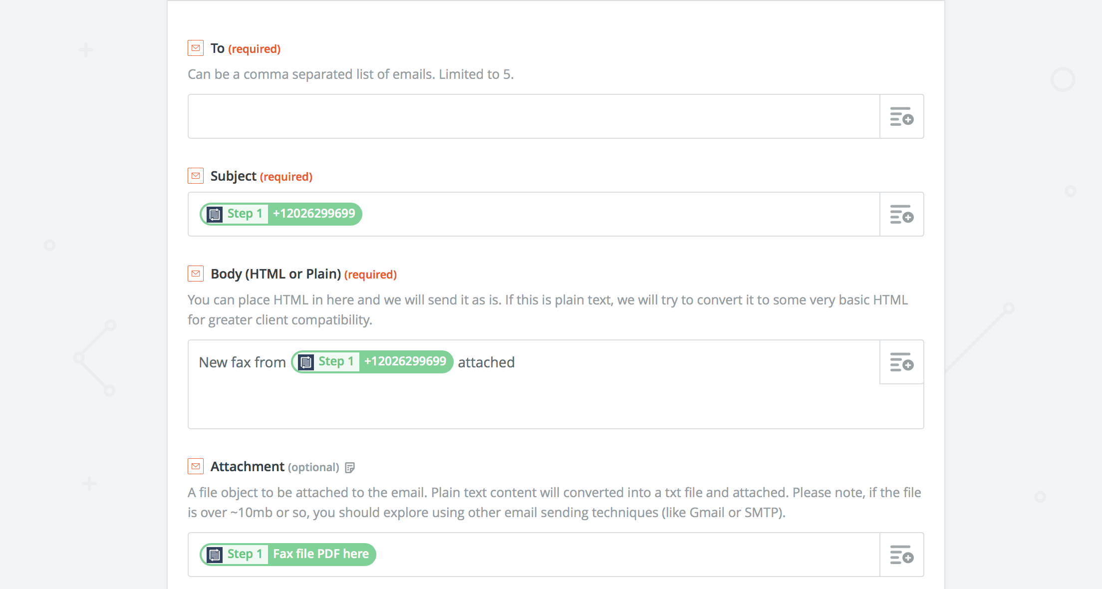Screen dimensions: 1102x589
Task: Open insert-field menu for Body field
Action: tap(901, 362)
